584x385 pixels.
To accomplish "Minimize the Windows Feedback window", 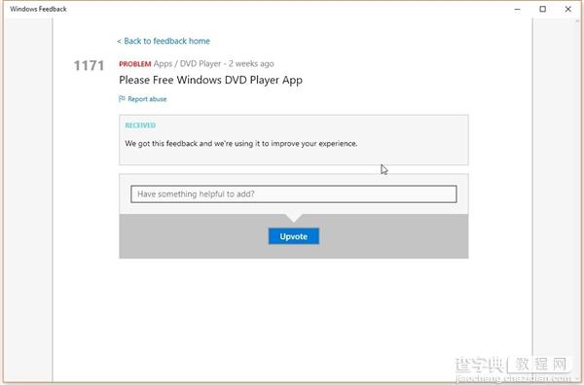I will click(518, 9).
